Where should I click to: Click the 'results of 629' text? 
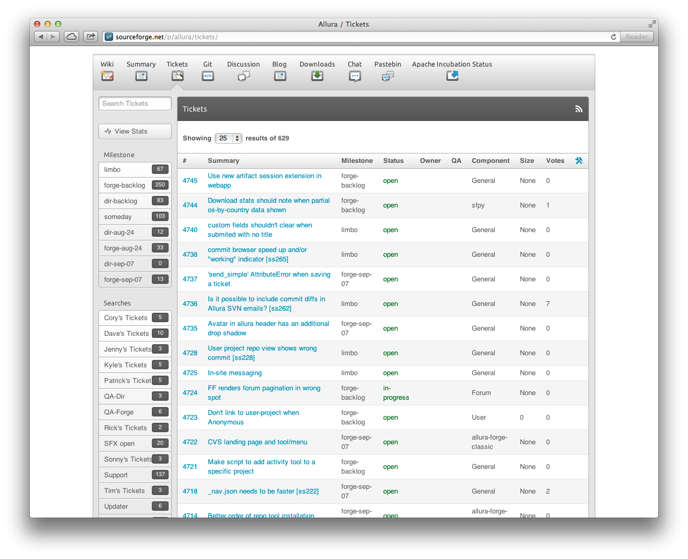coord(267,138)
